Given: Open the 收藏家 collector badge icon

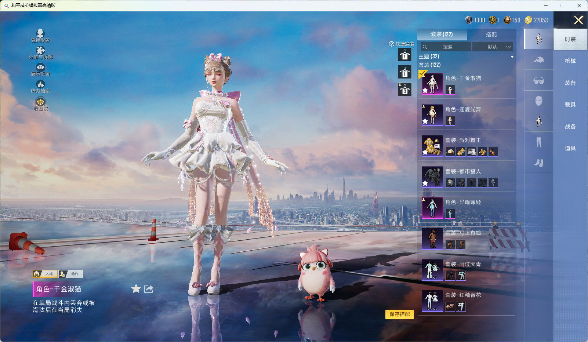Looking at the screenshot, I should click(40, 102).
